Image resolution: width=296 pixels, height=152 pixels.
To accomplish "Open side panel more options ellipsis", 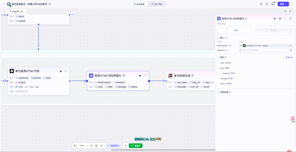I will (x=285, y=19).
